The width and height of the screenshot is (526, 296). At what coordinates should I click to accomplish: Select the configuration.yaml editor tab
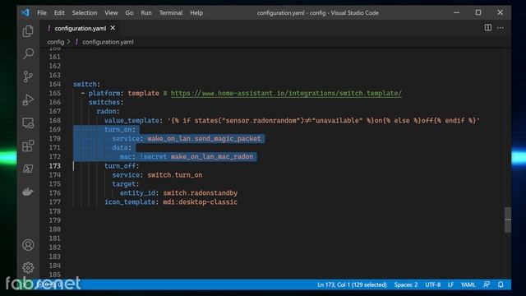[81, 28]
